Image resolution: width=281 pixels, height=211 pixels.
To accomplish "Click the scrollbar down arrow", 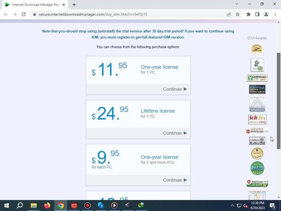I will click(x=279, y=198).
